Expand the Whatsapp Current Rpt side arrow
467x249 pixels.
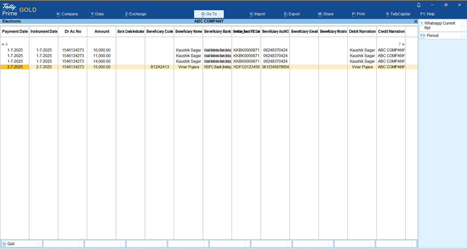click(x=464, y=26)
